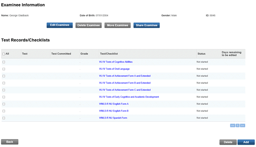Click the examinee name George Gladback
Viewport: 256px width, 147px height.
coord(19,15)
